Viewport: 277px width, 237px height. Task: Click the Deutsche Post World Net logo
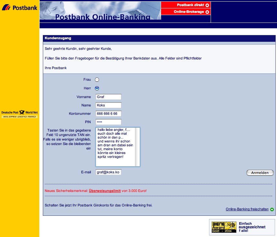19,114
